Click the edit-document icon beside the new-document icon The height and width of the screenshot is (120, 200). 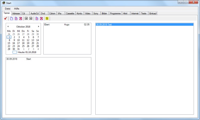tap(16, 19)
